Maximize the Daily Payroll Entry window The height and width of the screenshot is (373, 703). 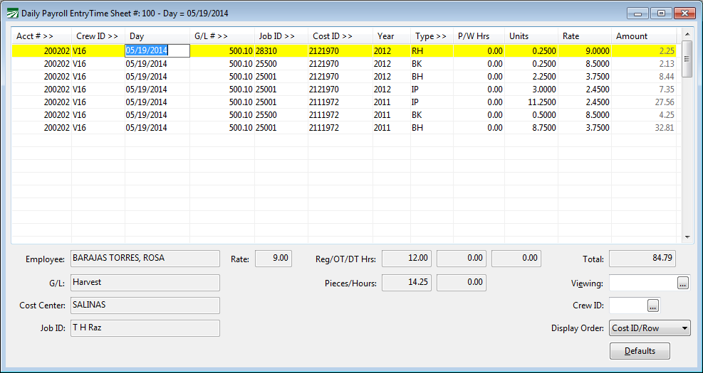point(662,13)
